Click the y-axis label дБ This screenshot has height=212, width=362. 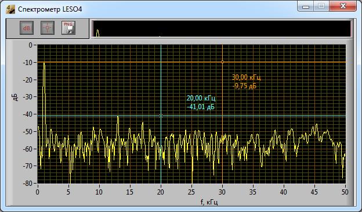pyautogui.click(x=15, y=98)
